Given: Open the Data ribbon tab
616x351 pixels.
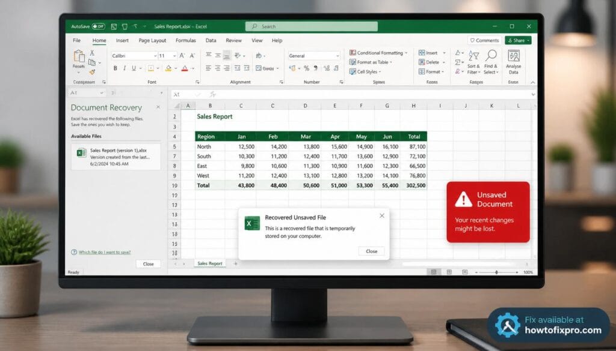Looking at the screenshot, I should click(x=211, y=40).
